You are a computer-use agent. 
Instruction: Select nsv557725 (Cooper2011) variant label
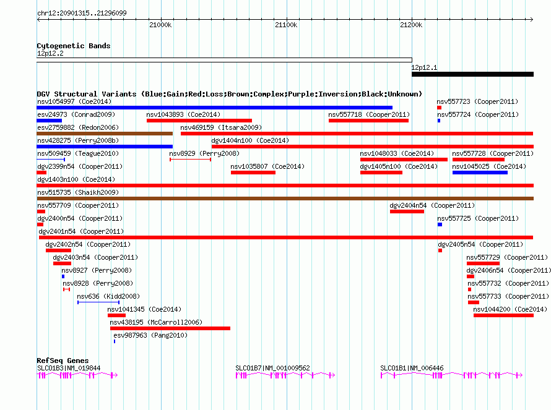[x=478, y=218]
